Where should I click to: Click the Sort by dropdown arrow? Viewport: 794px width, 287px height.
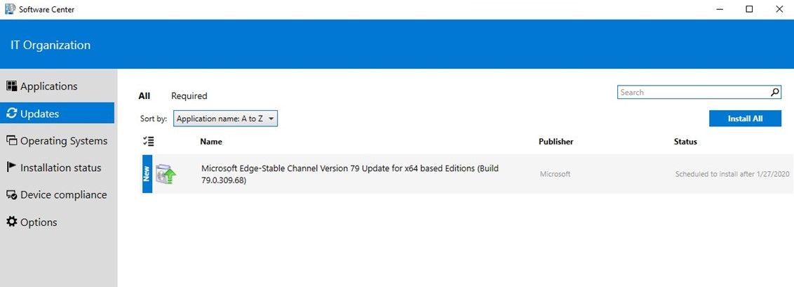coord(271,119)
